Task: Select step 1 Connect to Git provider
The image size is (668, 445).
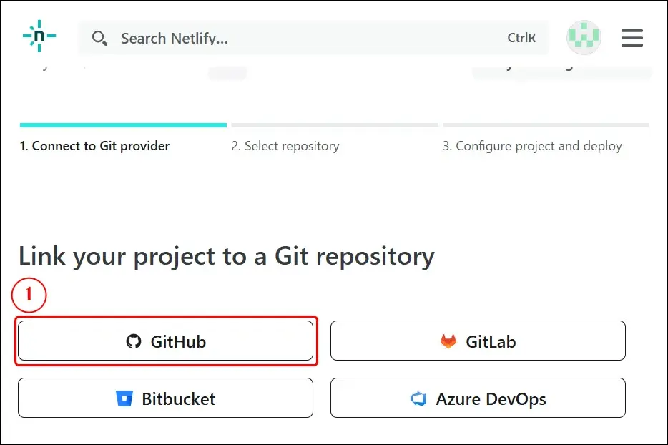Action: tap(94, 146)
